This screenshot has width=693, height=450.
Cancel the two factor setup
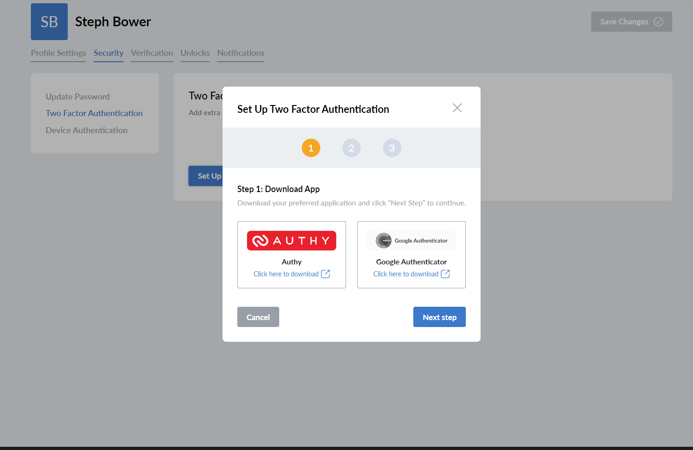pyautogui.click(x=258, y=317)
